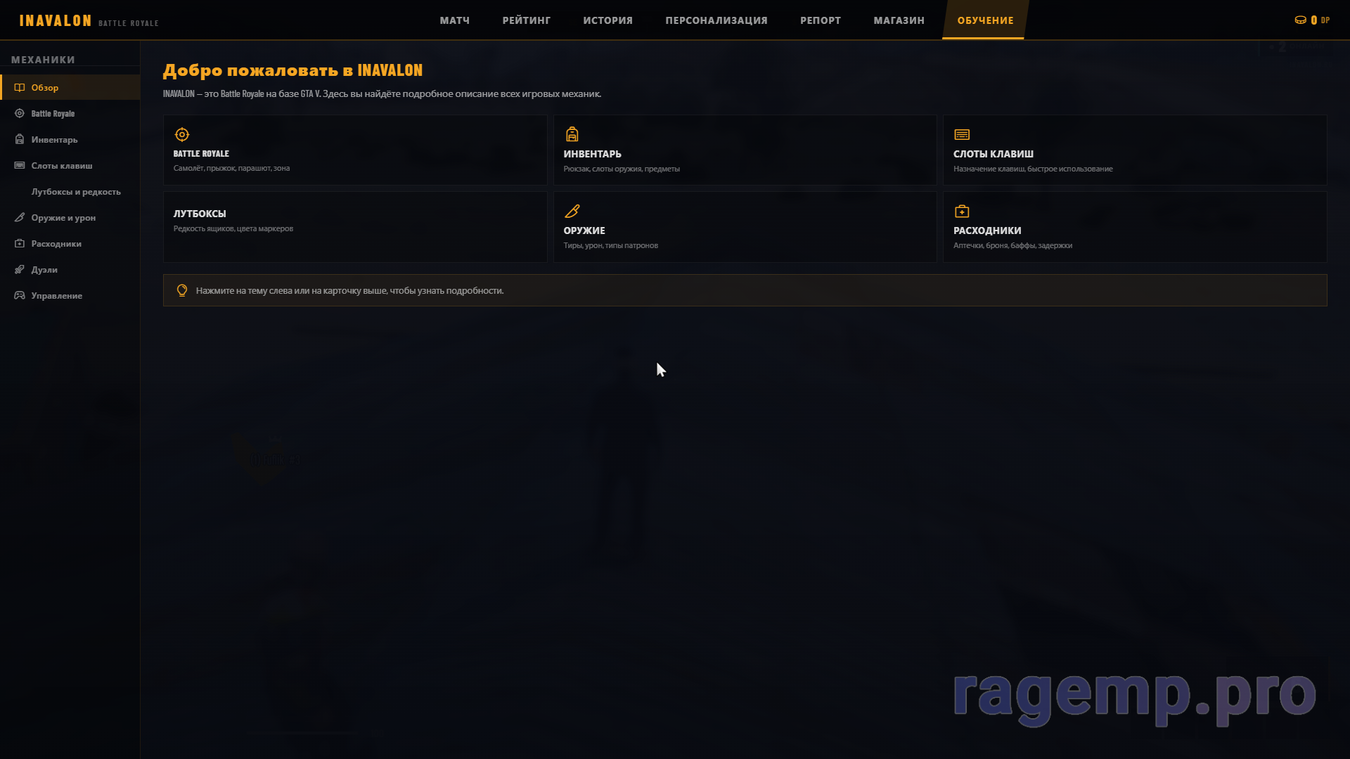Click the Battle Royale crosshair icon in sidebar
The image size is (1350, 759).
[x=20, y=113]
